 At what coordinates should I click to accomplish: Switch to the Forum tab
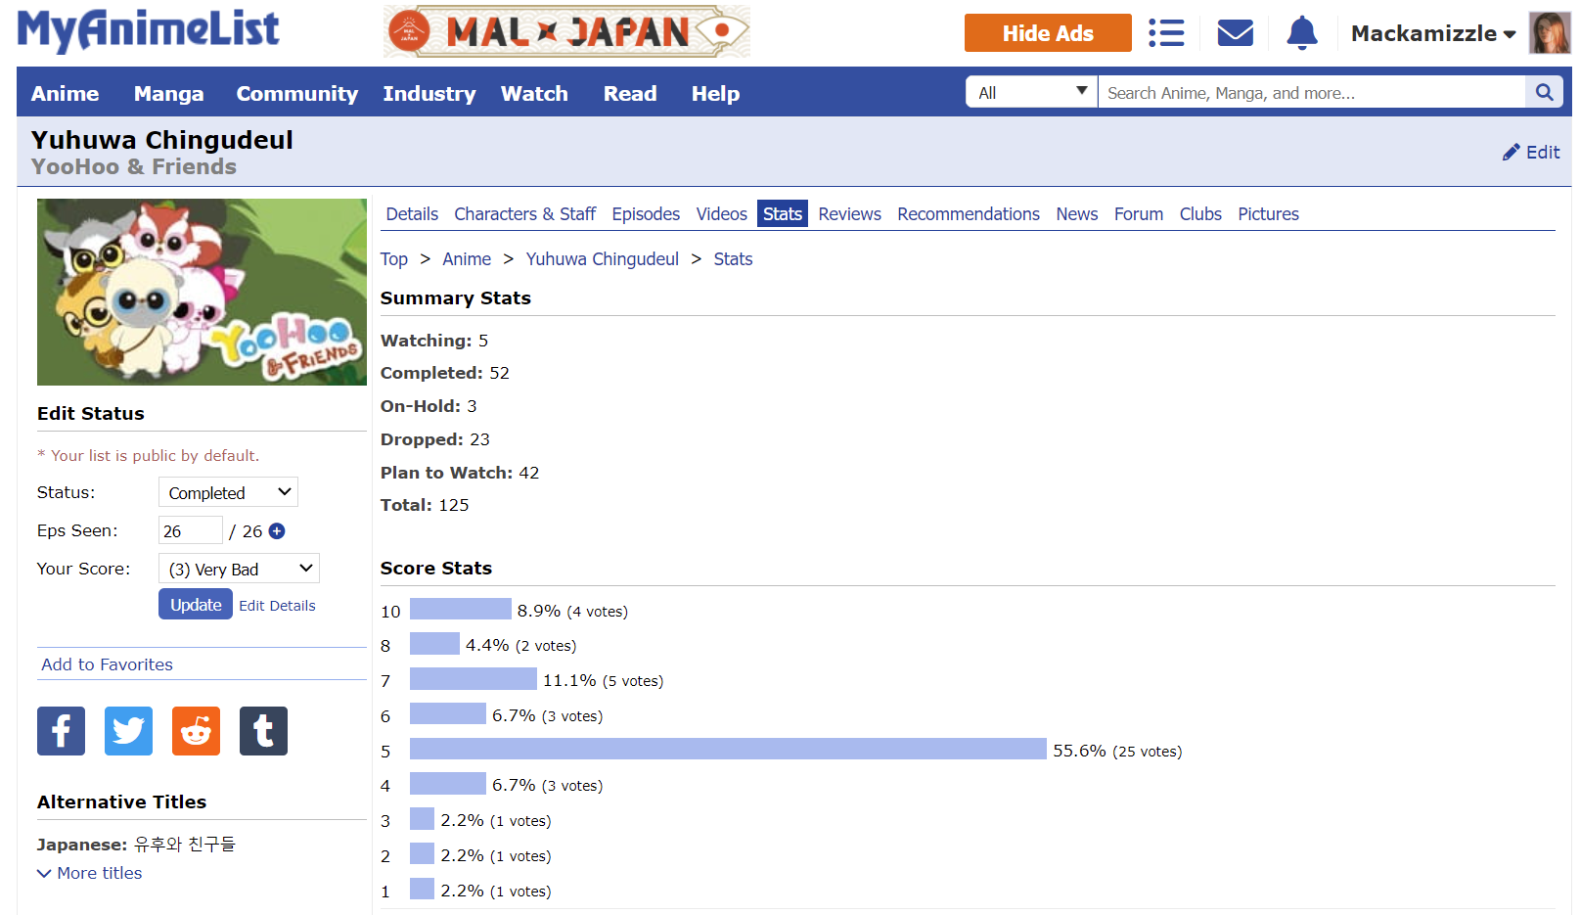tap(1139, 214)
